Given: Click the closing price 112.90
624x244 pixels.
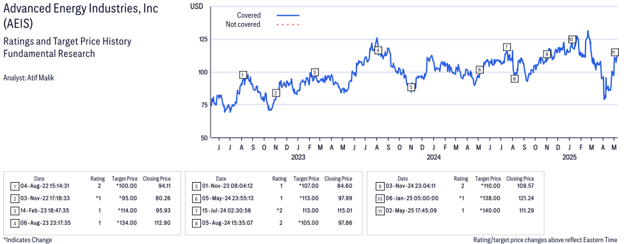Looking at the screenshot, I should pos(162,223).
